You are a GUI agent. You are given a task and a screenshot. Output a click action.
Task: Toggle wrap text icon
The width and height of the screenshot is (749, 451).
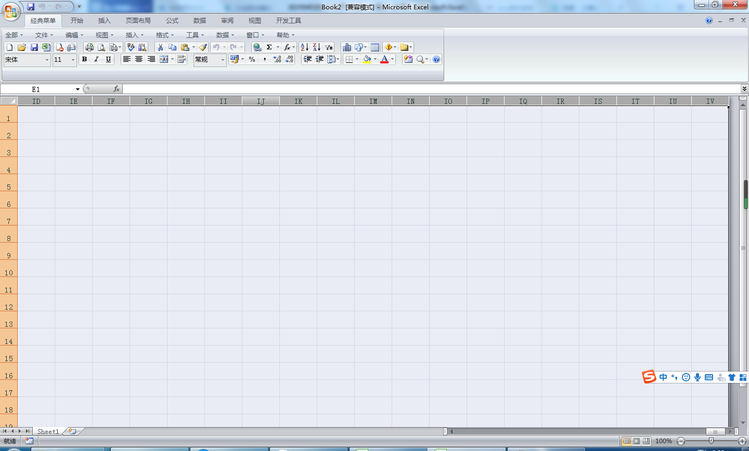coord(182,60)
